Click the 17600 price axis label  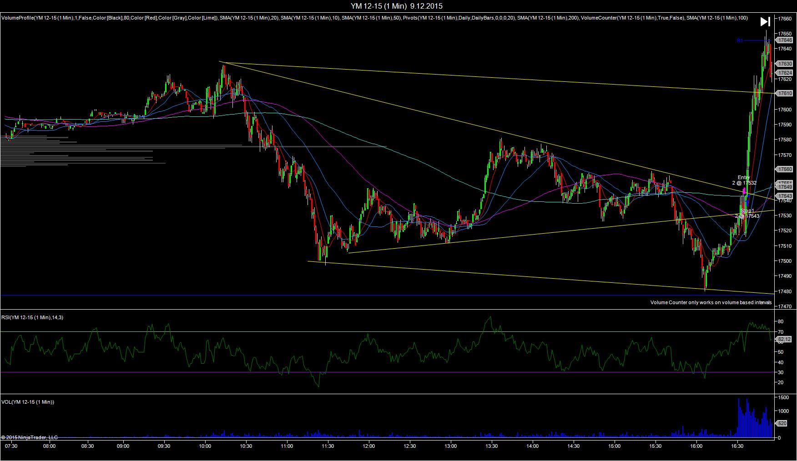coord(785,110)
